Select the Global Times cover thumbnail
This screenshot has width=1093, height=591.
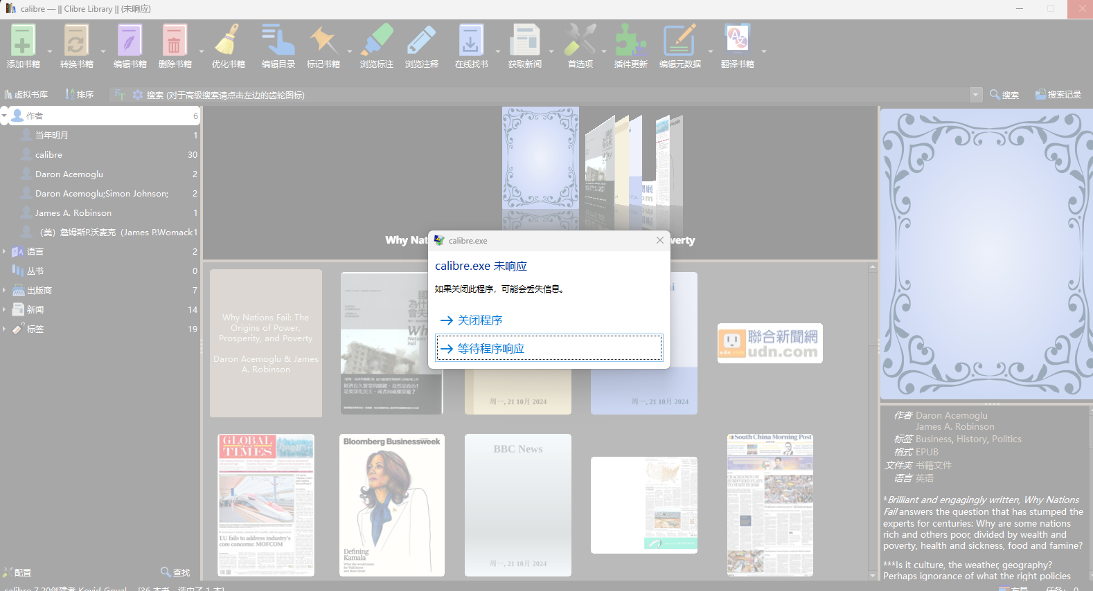(266, 505)
